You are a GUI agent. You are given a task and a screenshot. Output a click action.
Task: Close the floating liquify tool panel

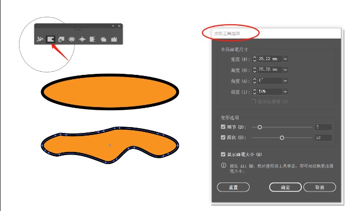click(119, 26)
